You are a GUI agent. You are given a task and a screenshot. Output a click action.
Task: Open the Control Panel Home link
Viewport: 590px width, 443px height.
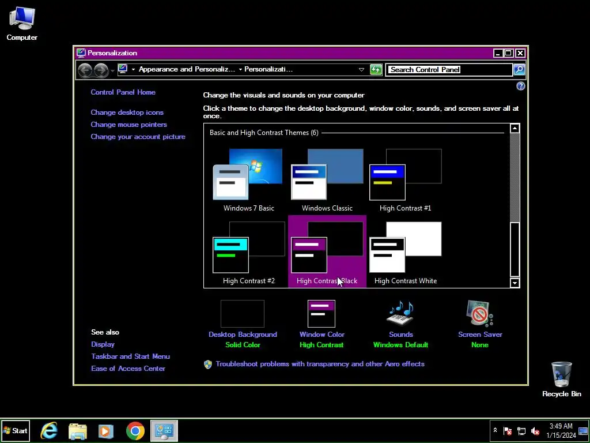(123, 92)
